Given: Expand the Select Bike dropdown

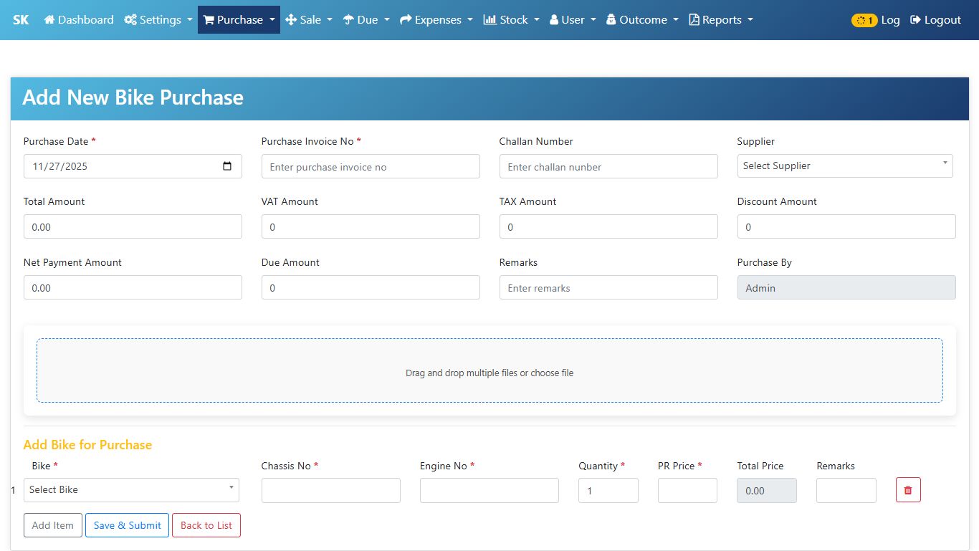Looking at the screenshot, I should pyautogui.click(x=132, y=490).
